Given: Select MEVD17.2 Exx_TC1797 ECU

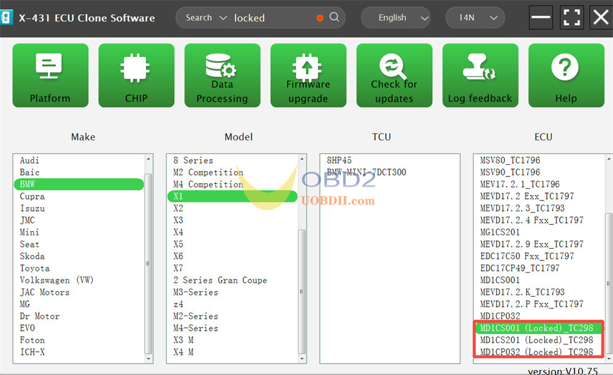Looking at the screenshot, I should click(527, 197).
